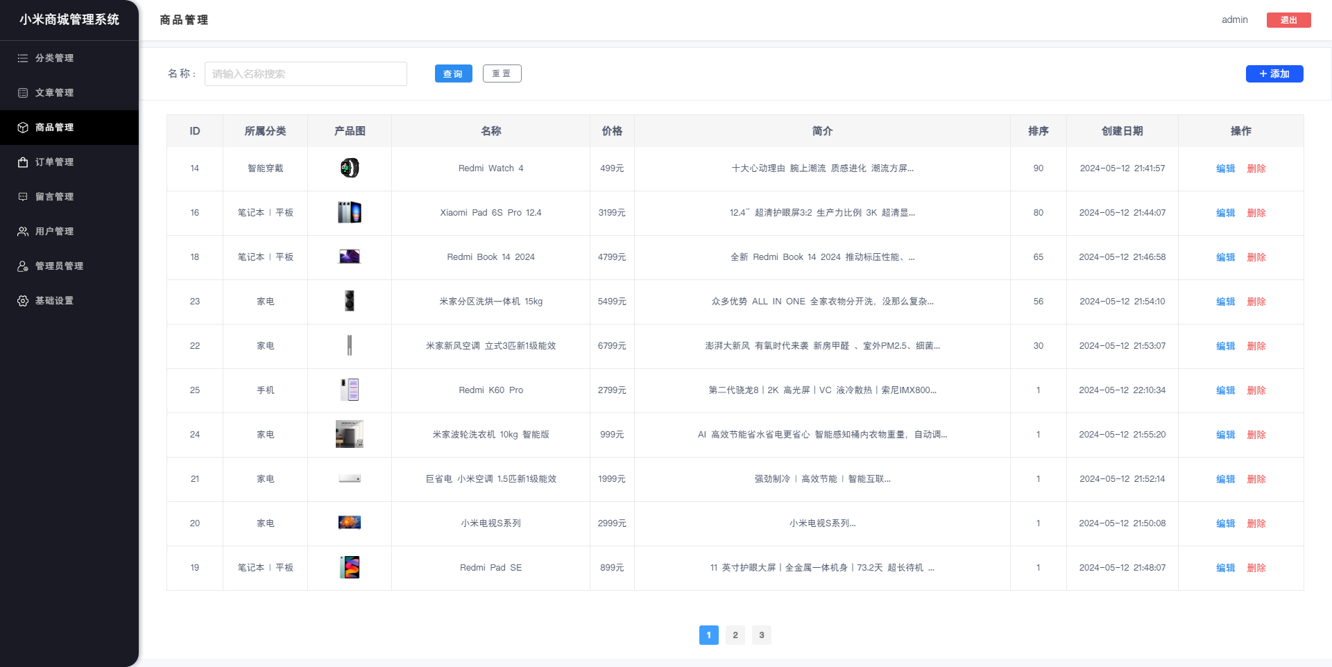Edit the 米家分区洗烘一体机 15kg row

pyautogui.click(x=1226, y=302)
